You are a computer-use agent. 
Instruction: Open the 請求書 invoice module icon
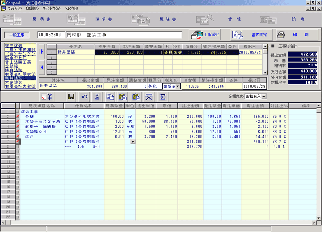tap(76, 20)
